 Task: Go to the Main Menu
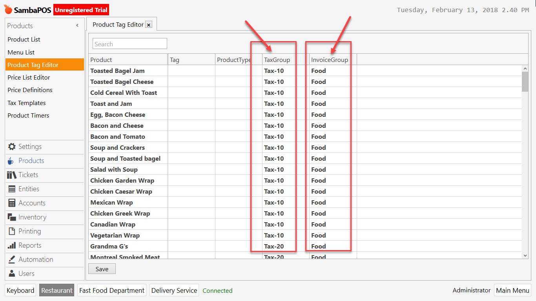512,290
